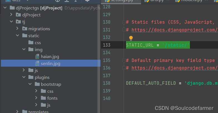This screenshot has height=113, width=218.
Task: Click the js folder icon under static
Action: (x=31, y=70)
